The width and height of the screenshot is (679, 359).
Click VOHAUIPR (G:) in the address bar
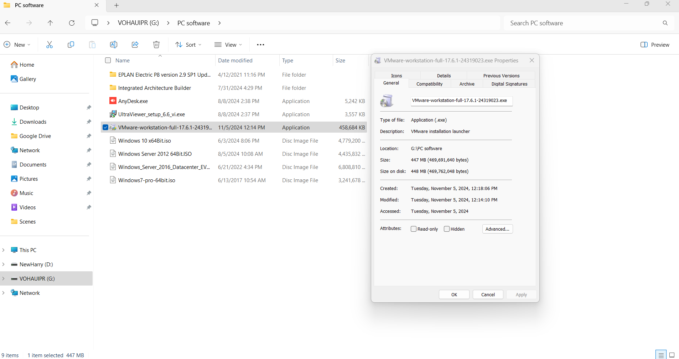139,23
